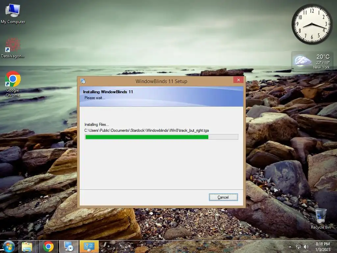Viewport: 337px width, 253px height.
Task: Open File Explorer from the taskbar
Action: pos(27,246)
